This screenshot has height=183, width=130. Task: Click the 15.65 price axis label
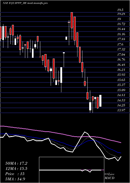[x=121, y=80]
